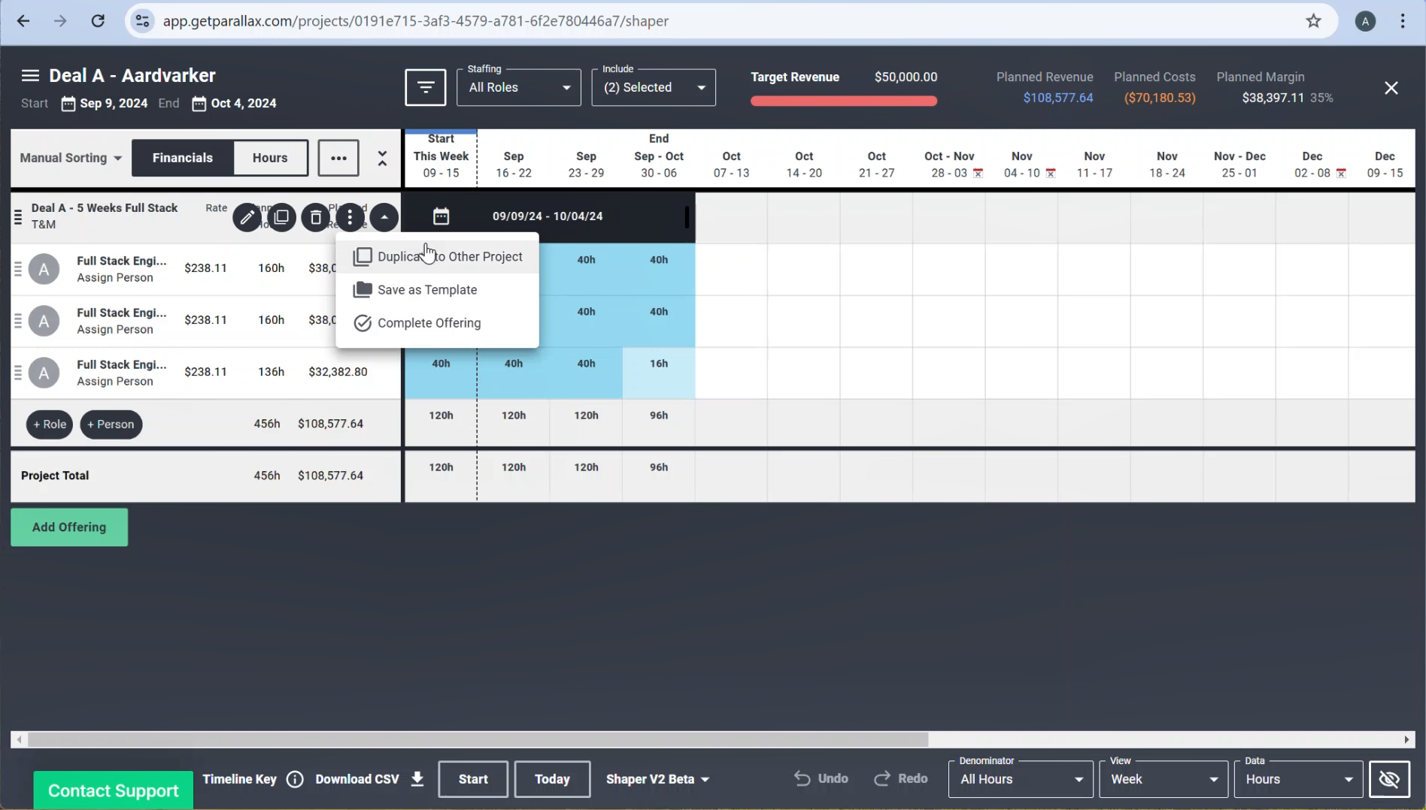
Task: Select the pencil edit icon for Deal A offering
Action: [247, 217]
